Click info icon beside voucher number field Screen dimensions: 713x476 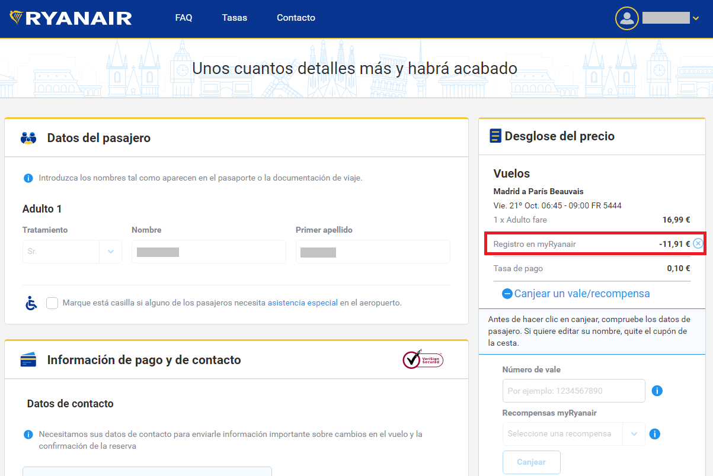(x=657, y=391)
